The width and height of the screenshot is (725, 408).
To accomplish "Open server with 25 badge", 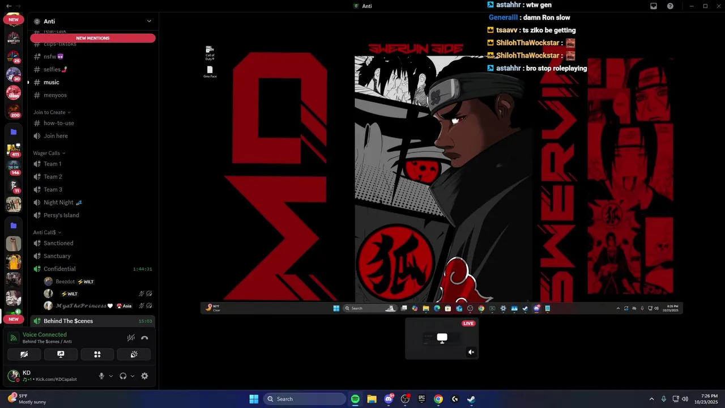I will (x=14, y=56).
